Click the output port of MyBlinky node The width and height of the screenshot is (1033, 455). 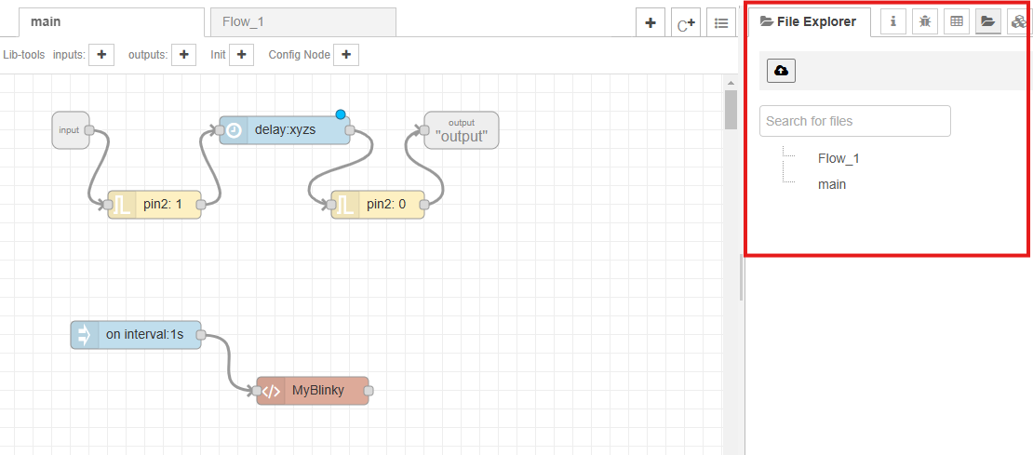click(369, 391)
